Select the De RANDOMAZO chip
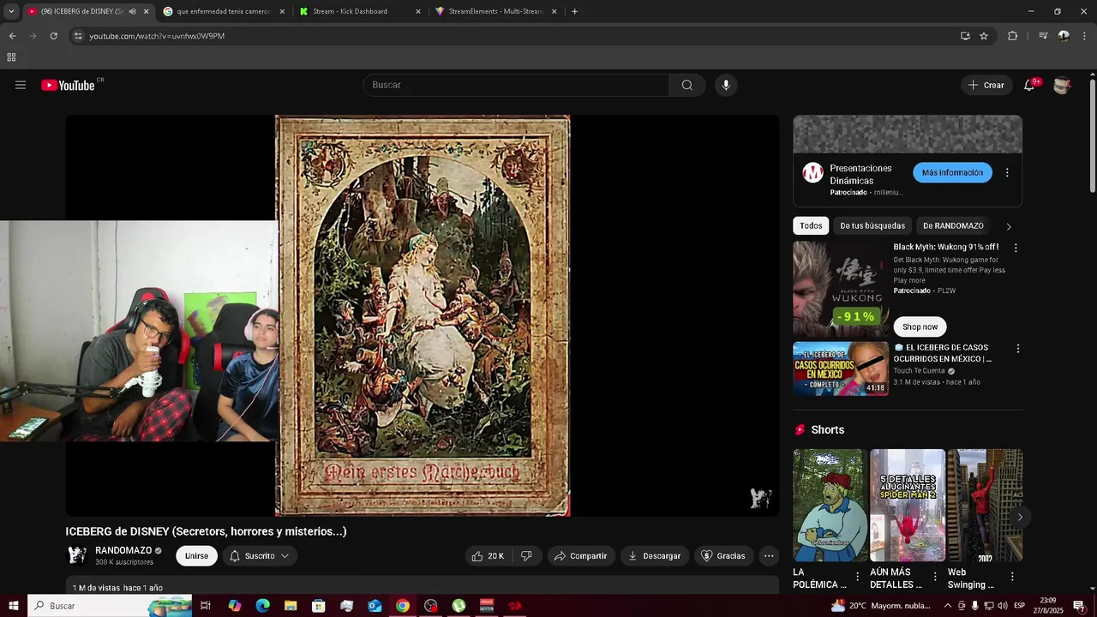This screenshot has height=617, width=1097. 953,225
